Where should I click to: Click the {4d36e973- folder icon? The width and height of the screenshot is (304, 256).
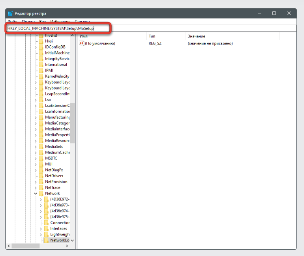pyautogui.click(x=46, y=205)
